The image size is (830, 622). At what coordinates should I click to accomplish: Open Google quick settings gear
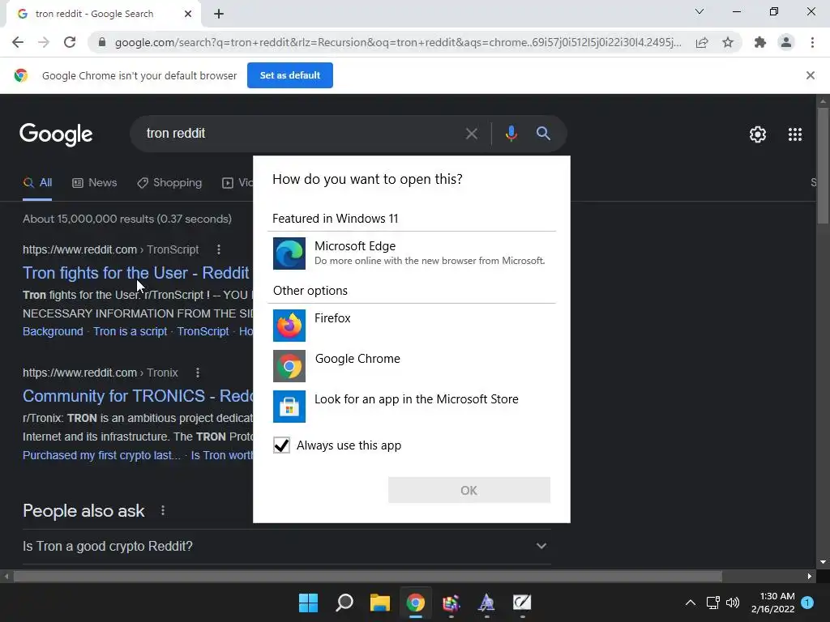758,134
